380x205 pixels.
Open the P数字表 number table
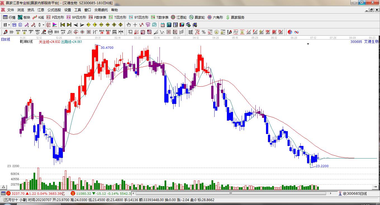pos(98,17)
